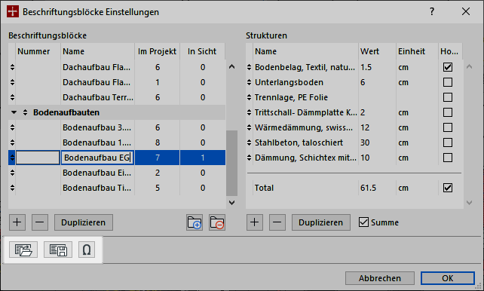Confirm with the OK button
This screenshot has height=291, width=484.
[x=448, y=278]
